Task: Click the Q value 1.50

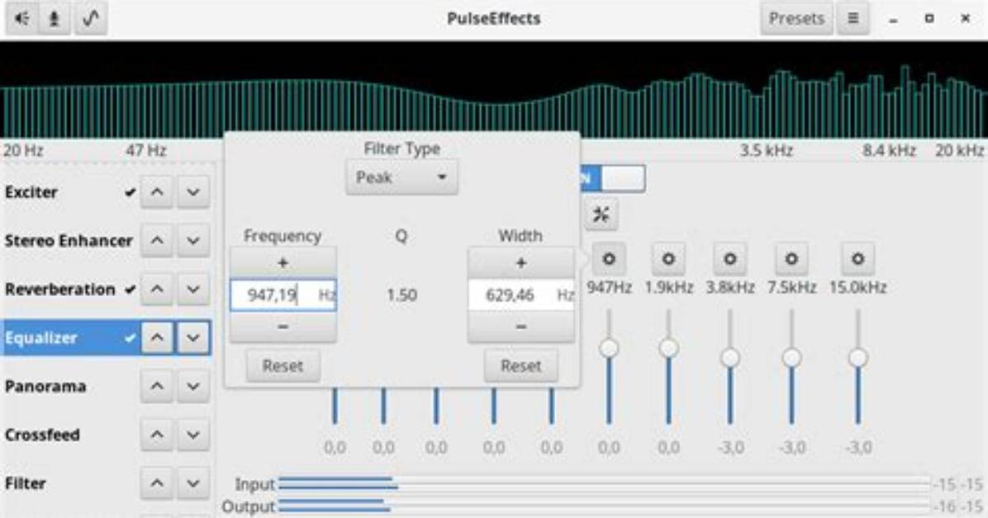Action: point(401,295)
